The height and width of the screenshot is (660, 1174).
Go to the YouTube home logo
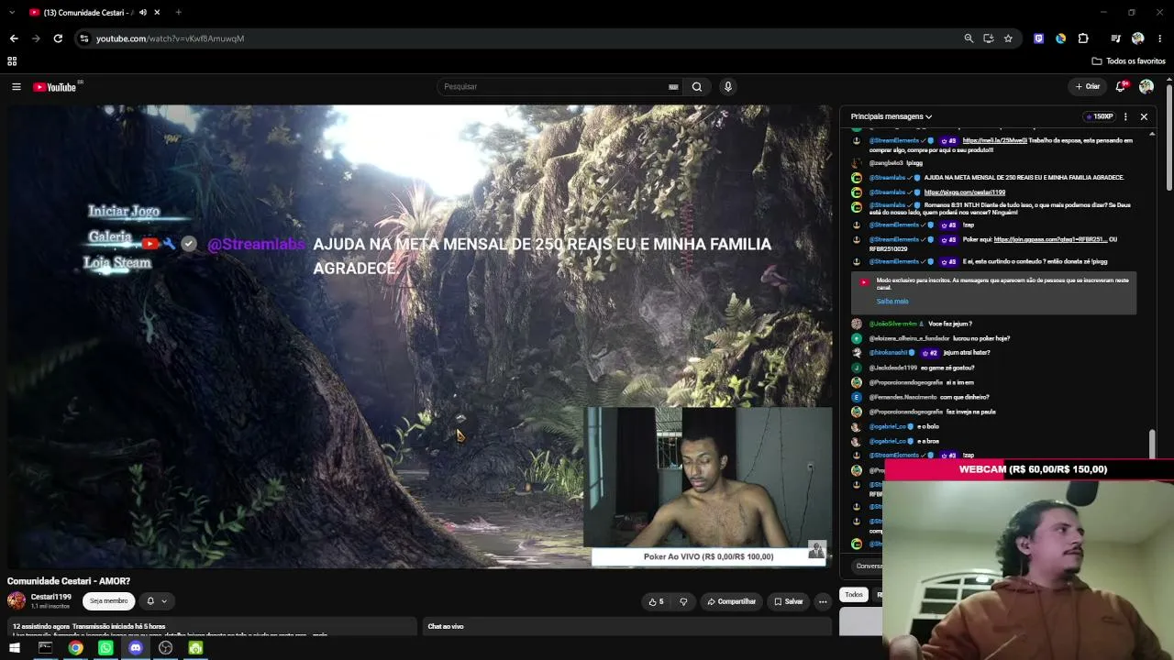55,87
